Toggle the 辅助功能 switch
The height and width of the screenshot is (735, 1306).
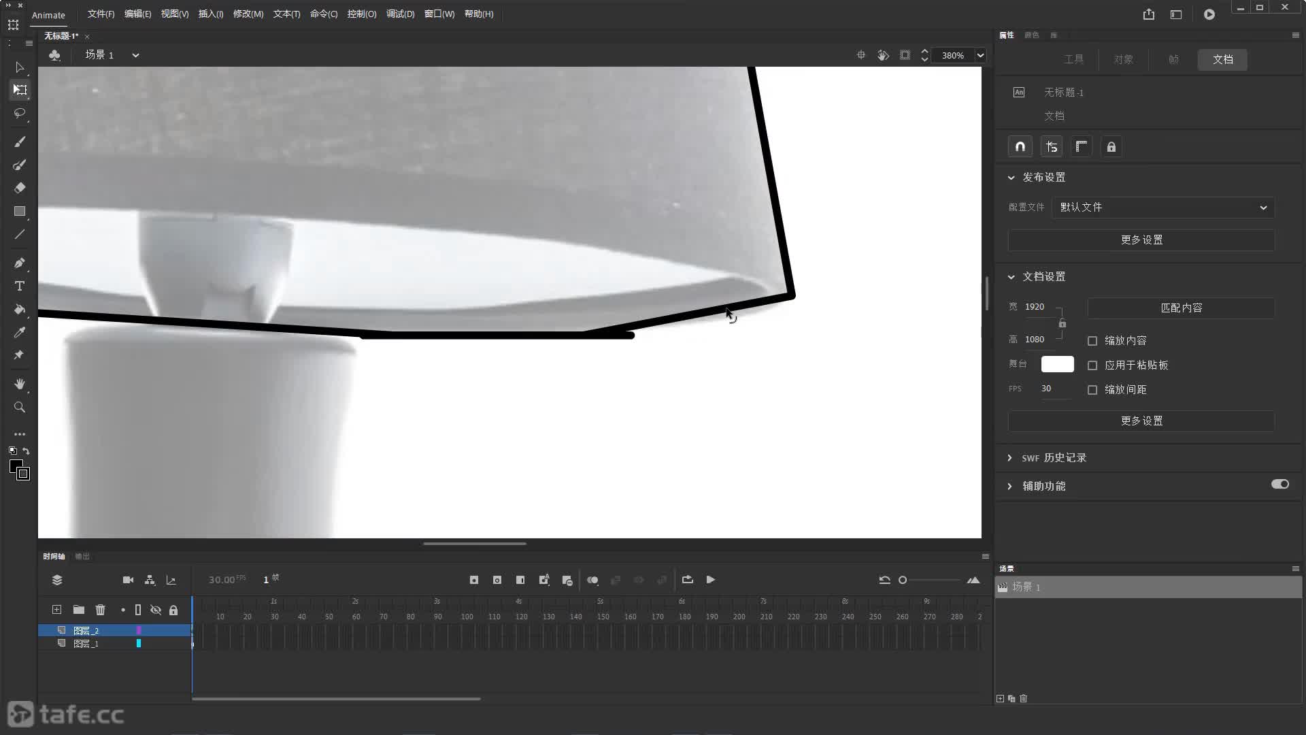click(1280, 485)
